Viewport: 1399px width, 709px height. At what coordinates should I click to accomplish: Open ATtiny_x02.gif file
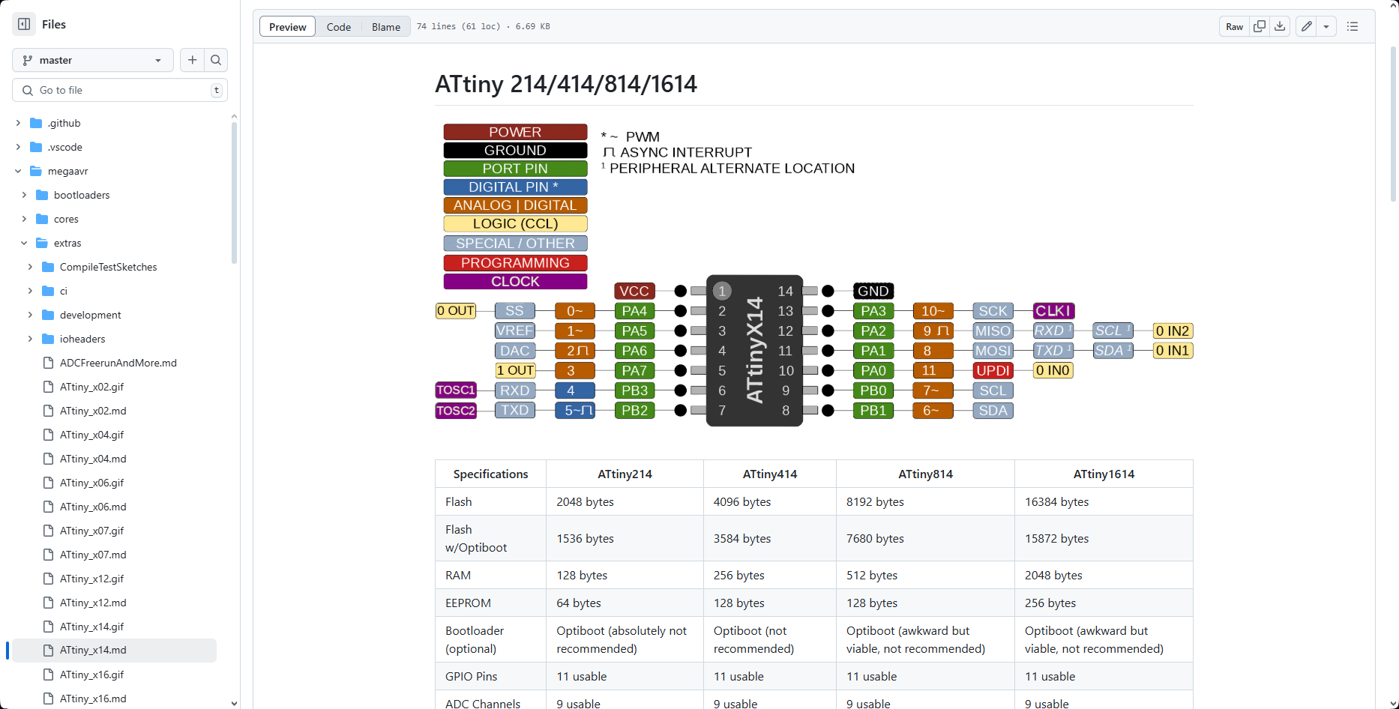click(91, 387)
